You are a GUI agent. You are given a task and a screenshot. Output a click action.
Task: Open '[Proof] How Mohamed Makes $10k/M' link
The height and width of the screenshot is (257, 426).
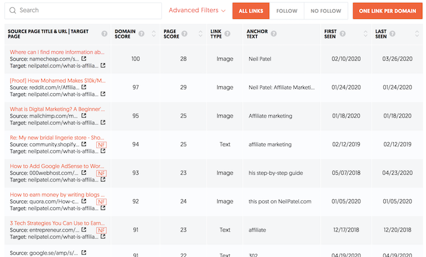[x=58, y=80]
